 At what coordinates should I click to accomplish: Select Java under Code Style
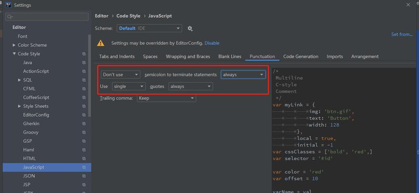(x=28, y=63)
